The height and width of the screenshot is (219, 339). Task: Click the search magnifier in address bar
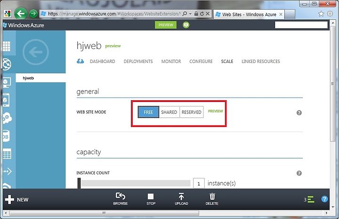click(185, 14)
